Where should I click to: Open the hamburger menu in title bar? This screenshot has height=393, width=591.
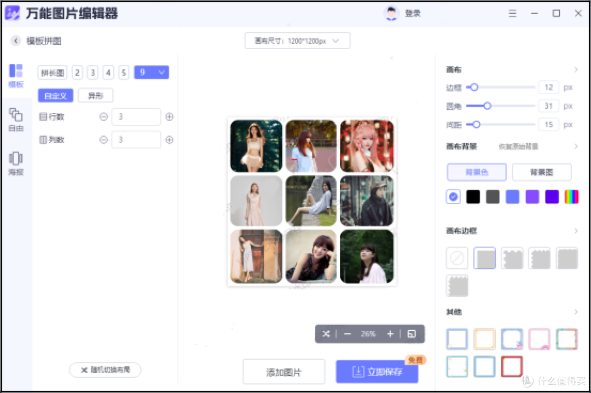(512, 14)
